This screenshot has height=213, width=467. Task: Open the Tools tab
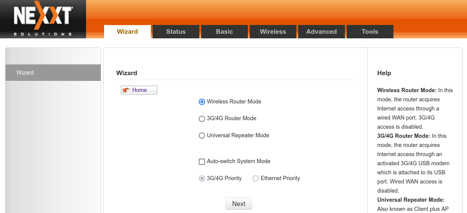point(370,32)
